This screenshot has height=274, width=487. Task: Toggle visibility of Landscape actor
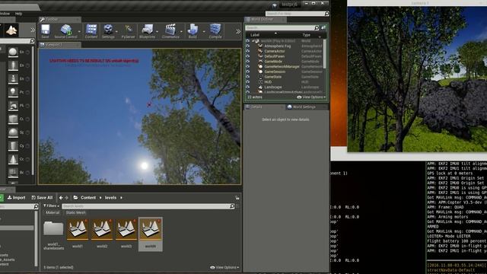[248, 87]
